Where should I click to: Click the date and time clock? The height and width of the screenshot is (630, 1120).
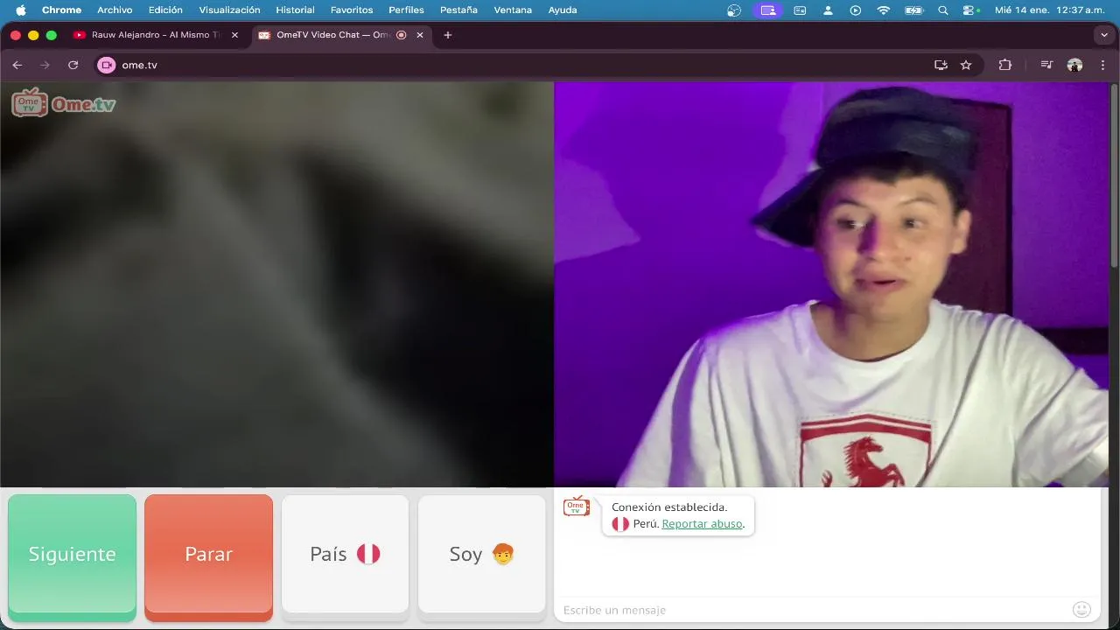(1051, 10)
